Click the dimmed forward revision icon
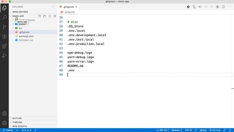 [x=212, y=7]
